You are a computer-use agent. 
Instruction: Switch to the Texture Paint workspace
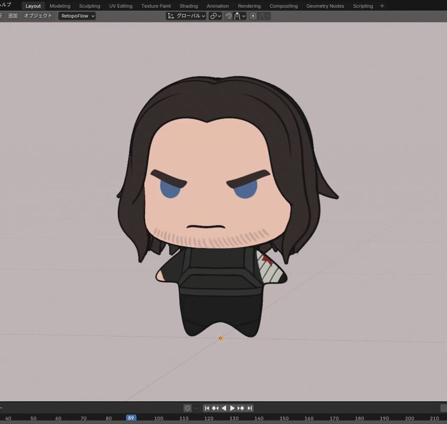point(156,6)
